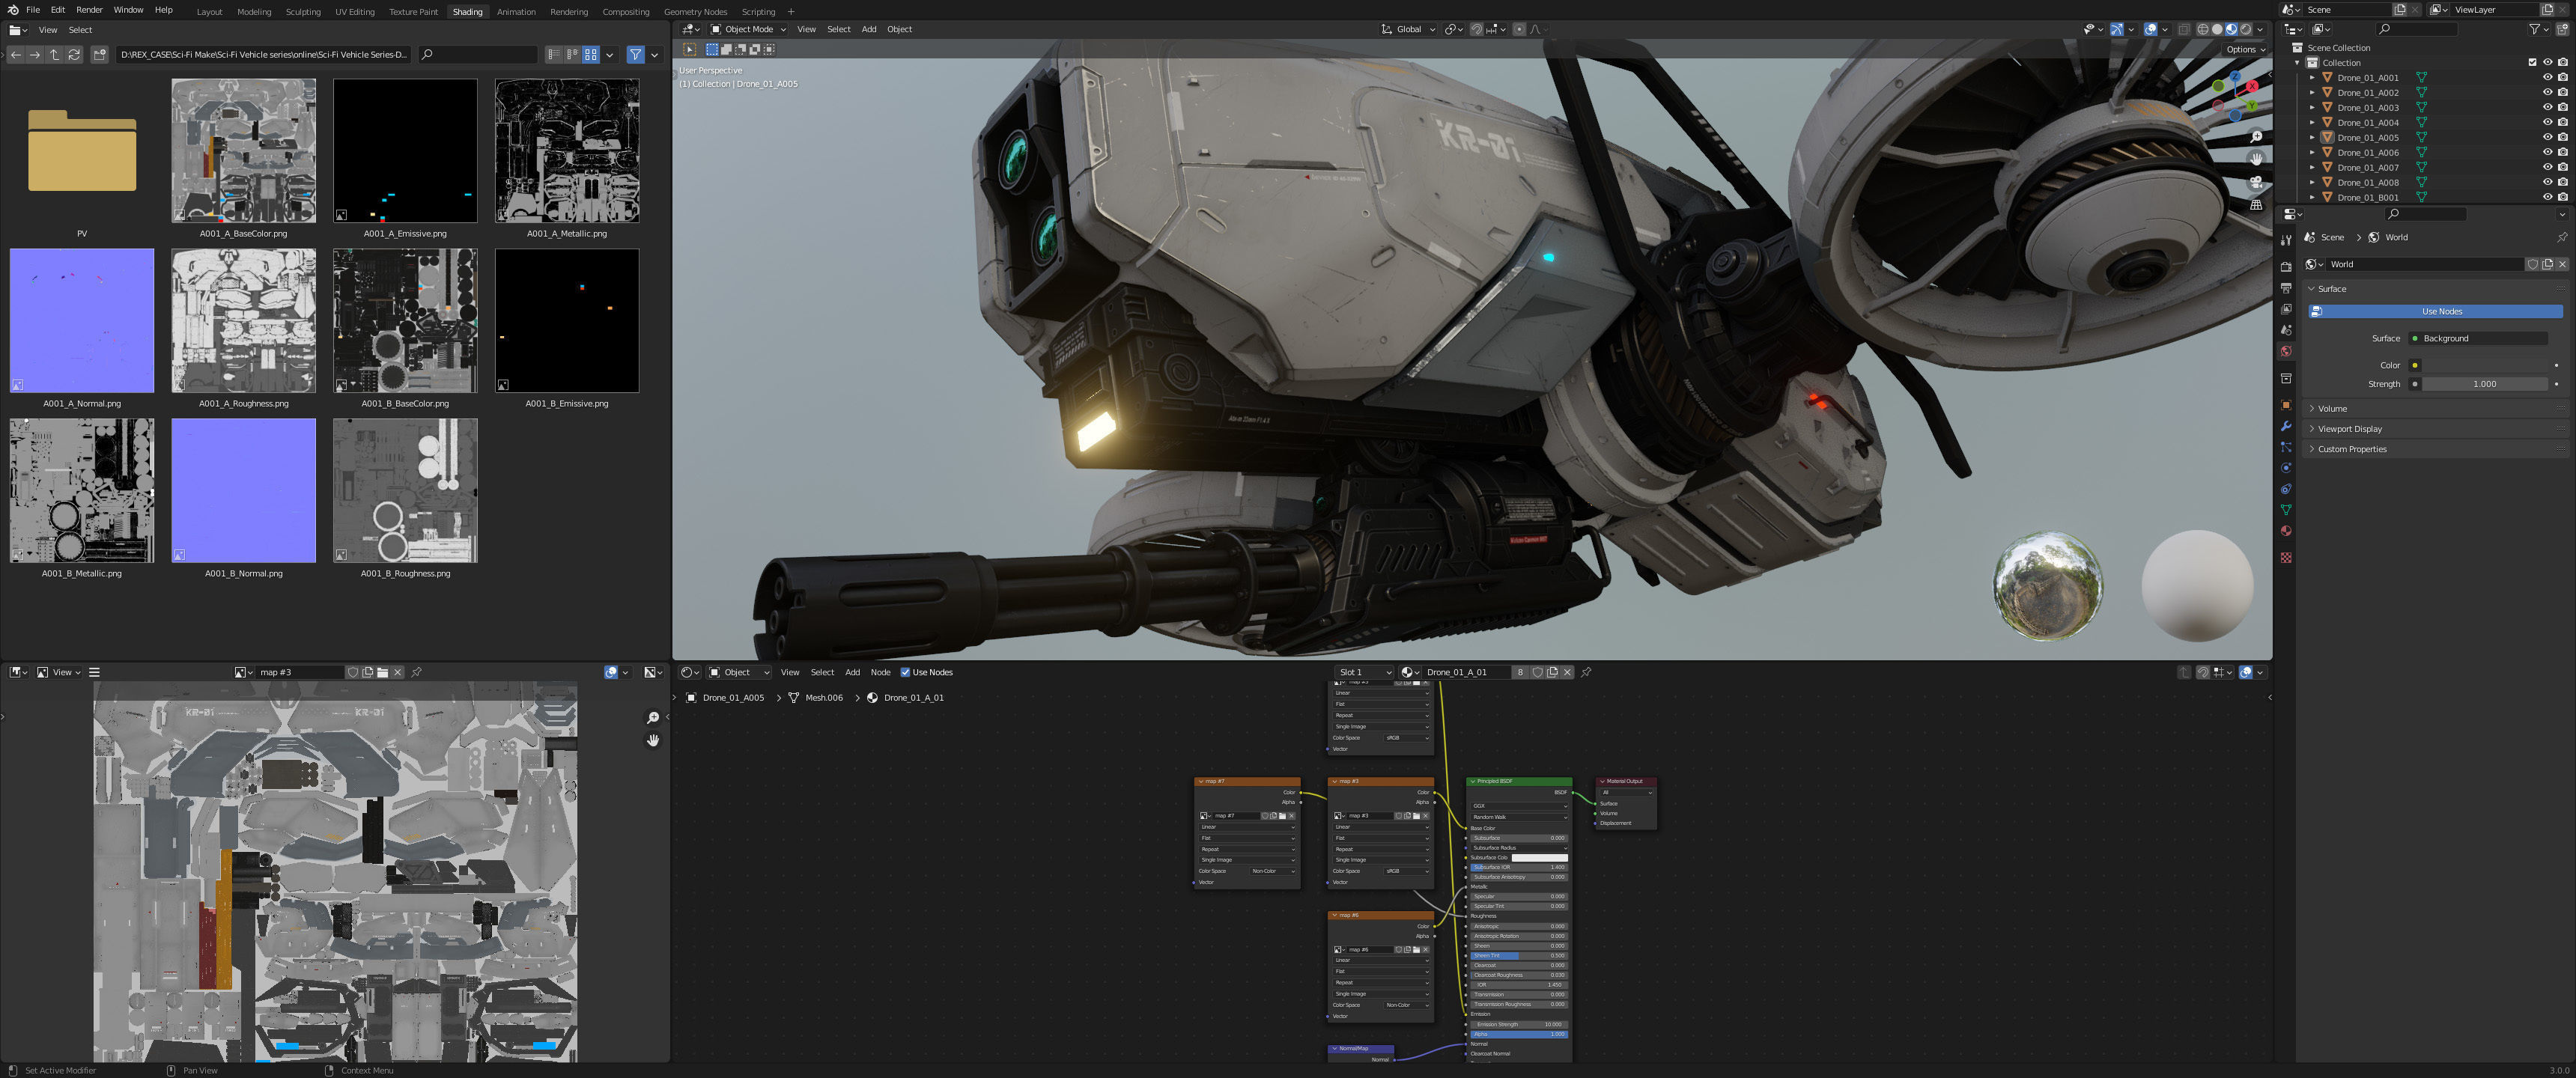The width and height of the screenshot is (2576, 1078).
Task: Switch viewport to rendered shading mode
Action: pos(2245,29)
